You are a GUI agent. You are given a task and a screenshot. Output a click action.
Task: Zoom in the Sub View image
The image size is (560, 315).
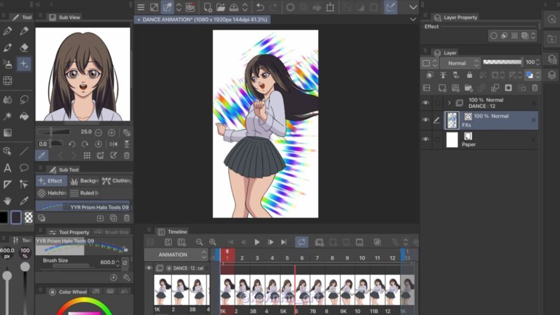(x=112, y=132)
